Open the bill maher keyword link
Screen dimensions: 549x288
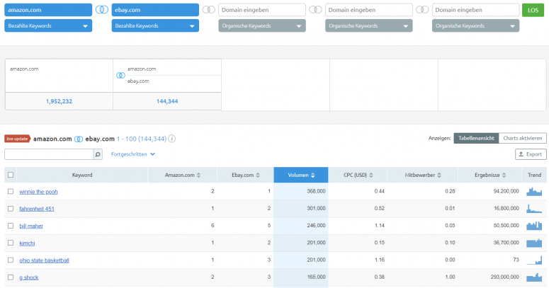31,226
